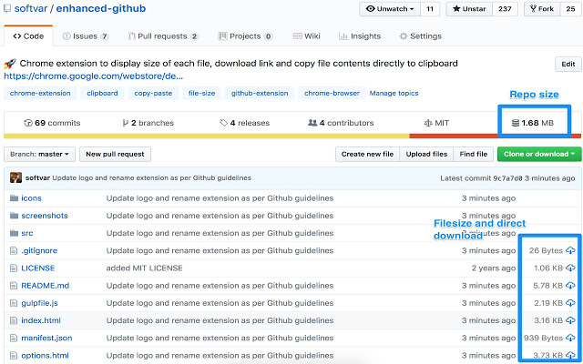
Task: Download index.html with the cloud icon
Action: pos(570,320)
